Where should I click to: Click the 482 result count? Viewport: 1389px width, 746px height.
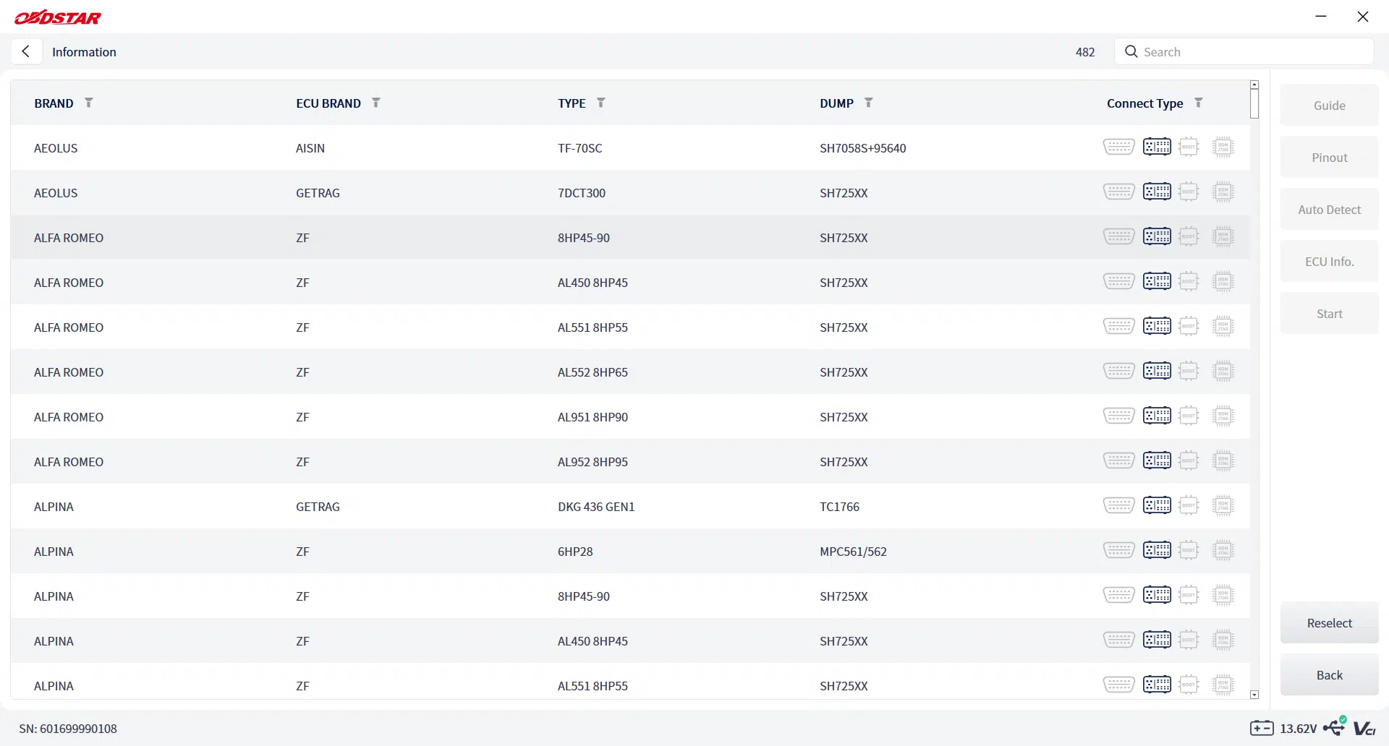[1085, 52]
